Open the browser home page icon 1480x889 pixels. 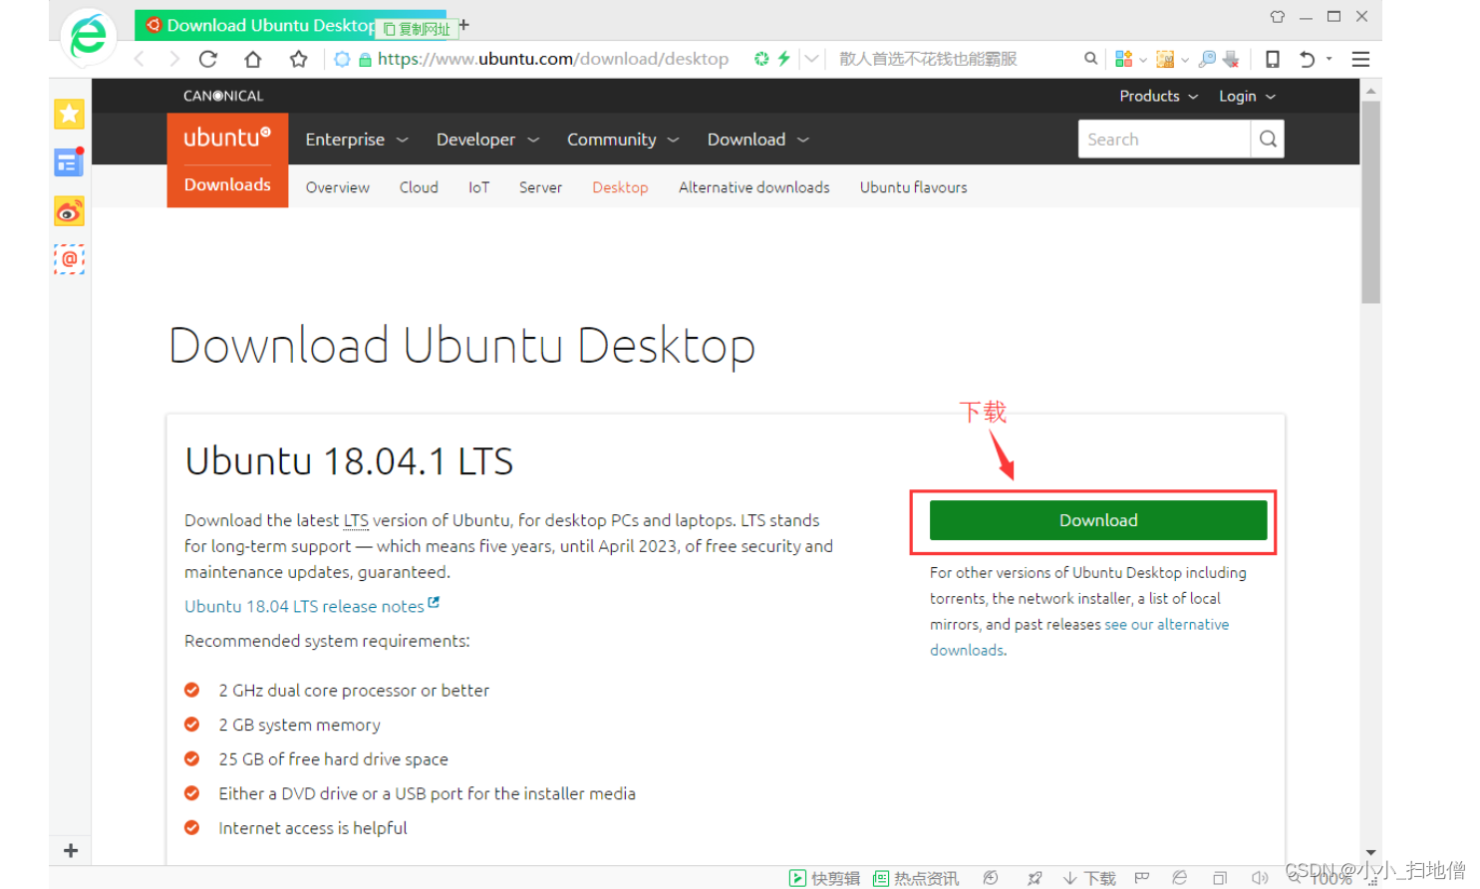pos(253,59)
